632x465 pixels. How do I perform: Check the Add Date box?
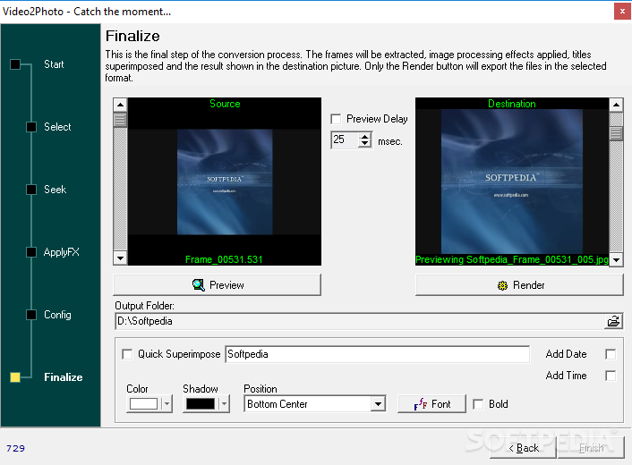pos(611,354)
